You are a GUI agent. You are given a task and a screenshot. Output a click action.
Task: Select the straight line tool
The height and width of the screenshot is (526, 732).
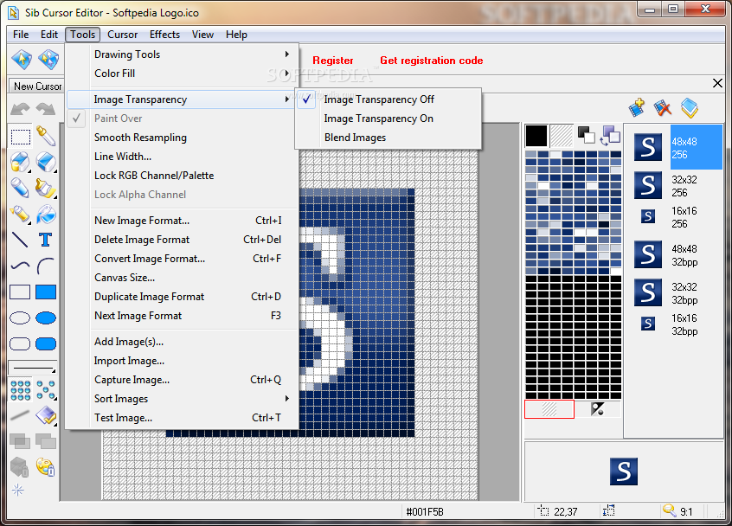pos(20,240)
